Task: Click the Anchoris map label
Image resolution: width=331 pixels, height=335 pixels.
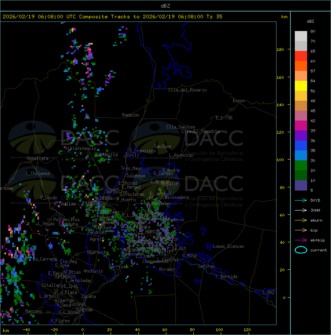Action: click(x=93, y=271)
